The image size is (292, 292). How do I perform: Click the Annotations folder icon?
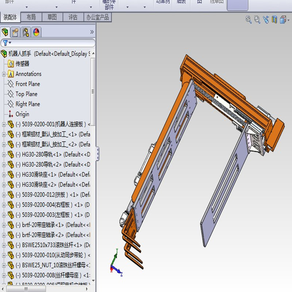pos(11,74)
